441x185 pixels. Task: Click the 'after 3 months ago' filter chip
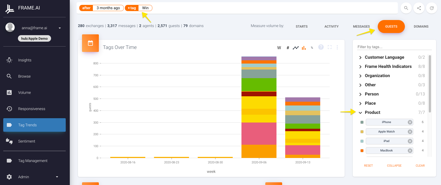(102, 8)
